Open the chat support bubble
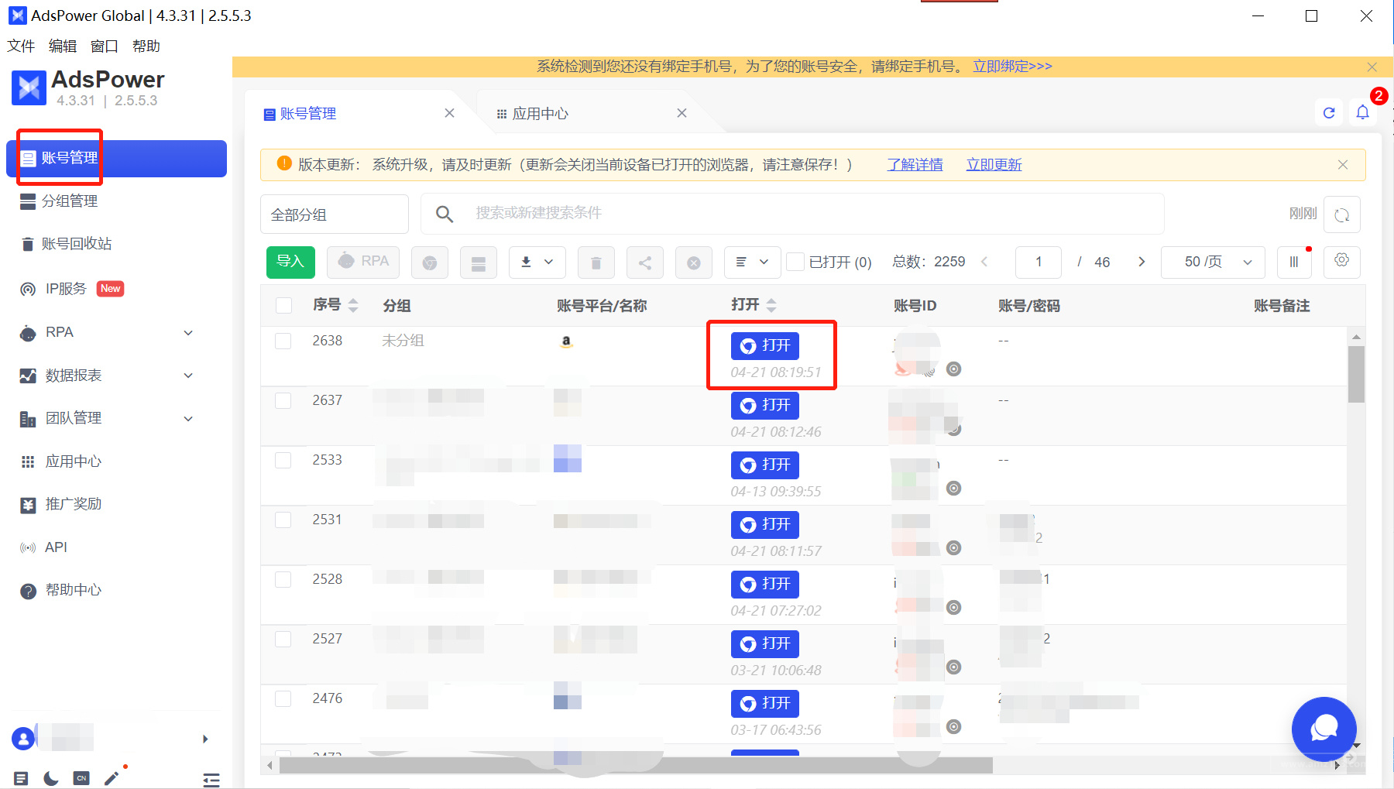The width and height of the screenshot is (1394, 789). [x=1324, y=729]
